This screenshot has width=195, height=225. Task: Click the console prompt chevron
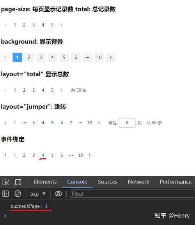click(5, 216)
